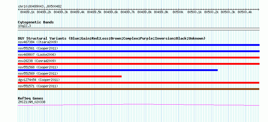Select the red loss bar for nsv469807
268x122 pixels.
click(x=139, y=58)
